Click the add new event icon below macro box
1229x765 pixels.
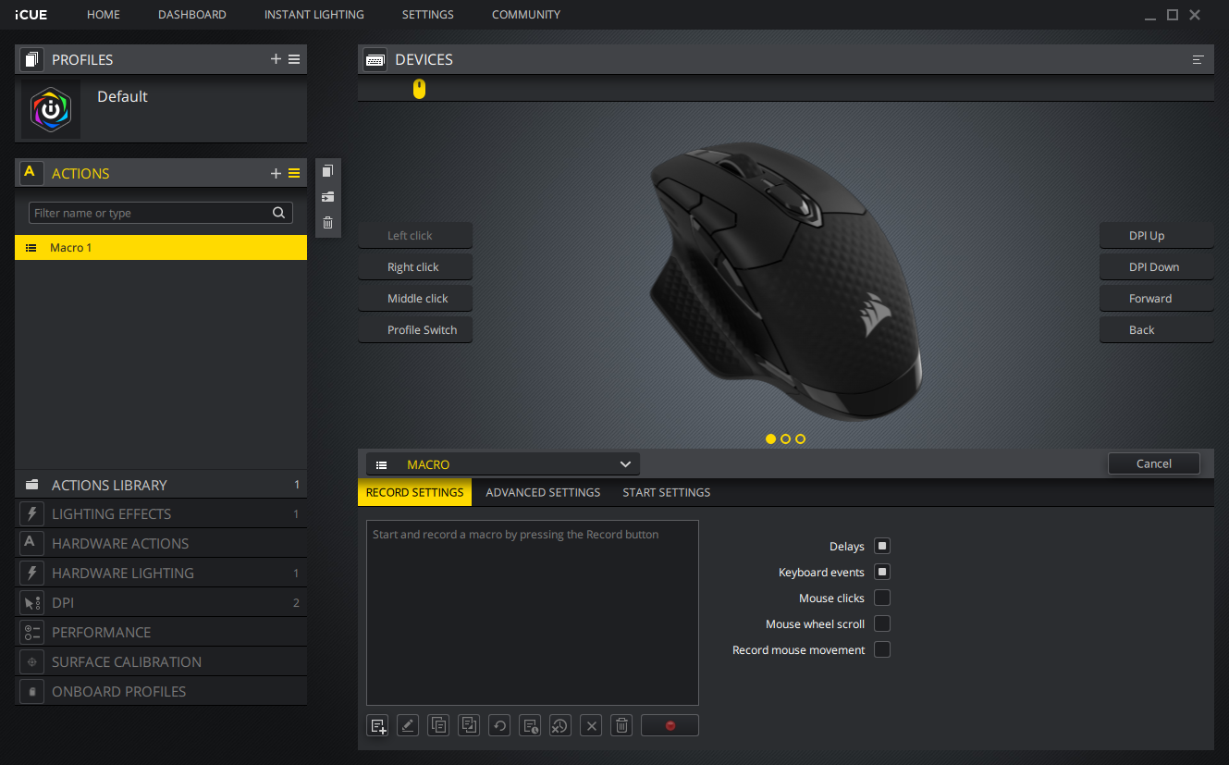[x=377, y=725]
